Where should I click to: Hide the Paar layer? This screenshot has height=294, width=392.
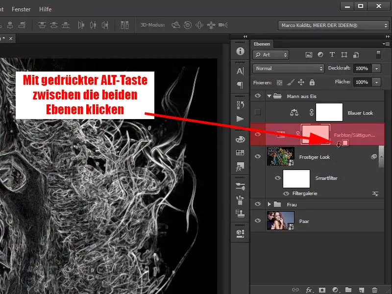(258, 221)
